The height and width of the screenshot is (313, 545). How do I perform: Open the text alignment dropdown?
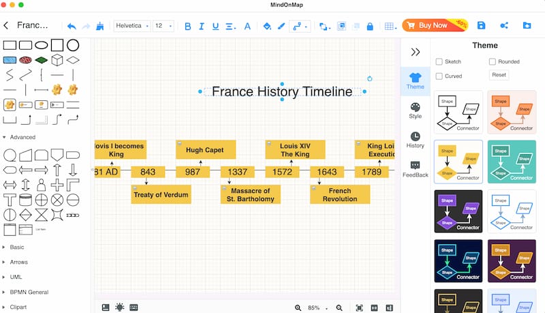[x=231, y=26]
